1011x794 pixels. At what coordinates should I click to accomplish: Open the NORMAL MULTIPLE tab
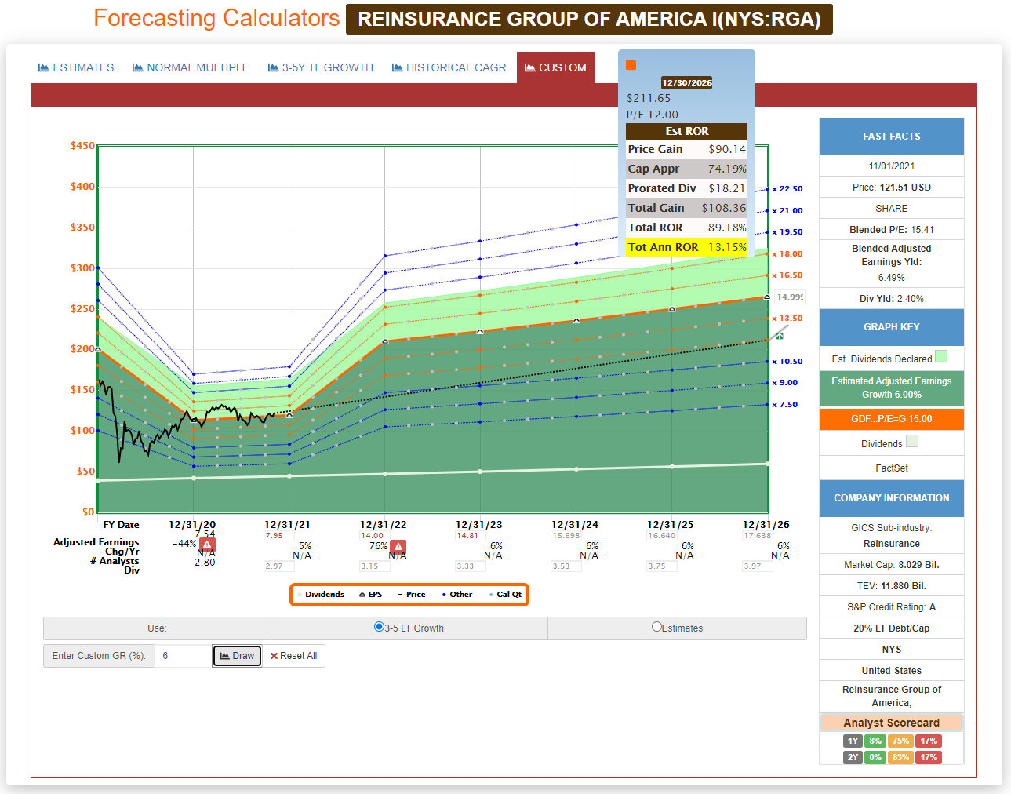tap(191, 68)
